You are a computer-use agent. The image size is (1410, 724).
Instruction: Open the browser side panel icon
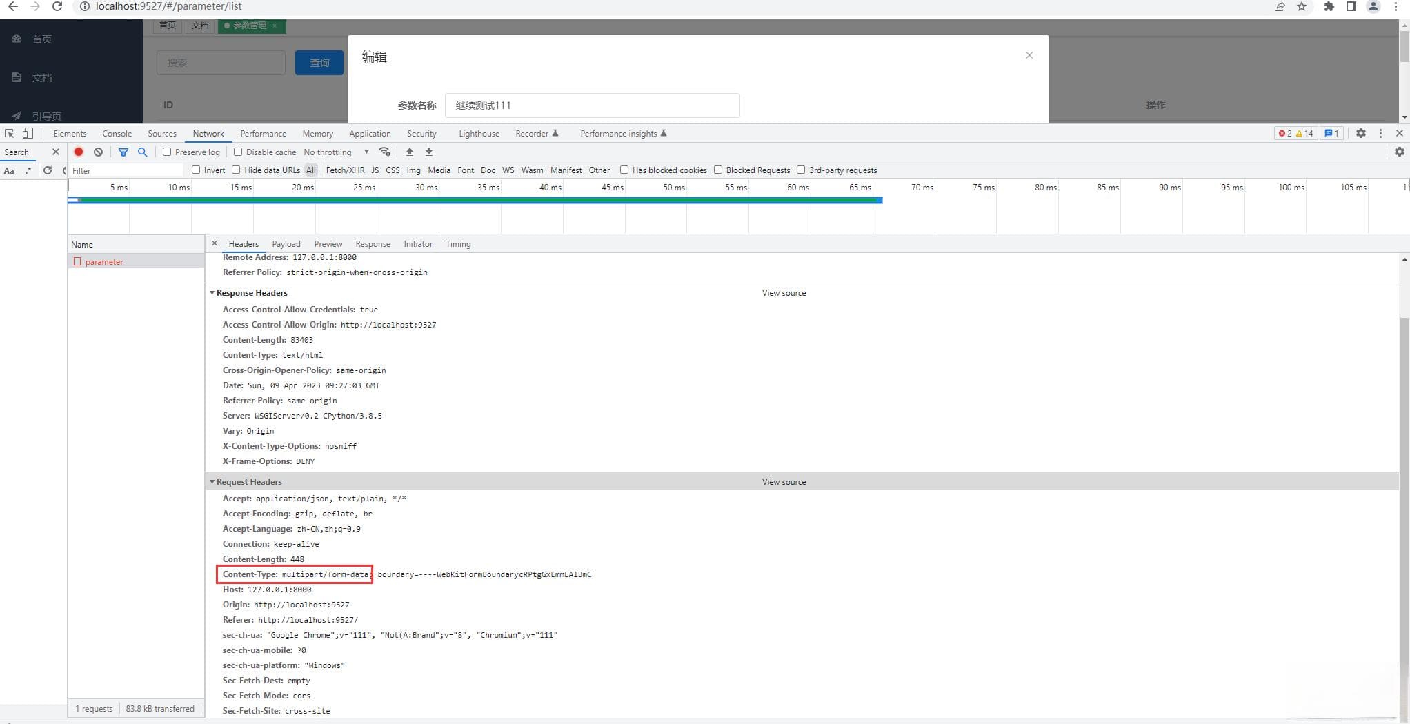1351,6
